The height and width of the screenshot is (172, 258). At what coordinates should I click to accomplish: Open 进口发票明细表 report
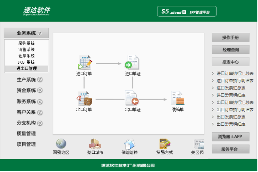[231, 95]
